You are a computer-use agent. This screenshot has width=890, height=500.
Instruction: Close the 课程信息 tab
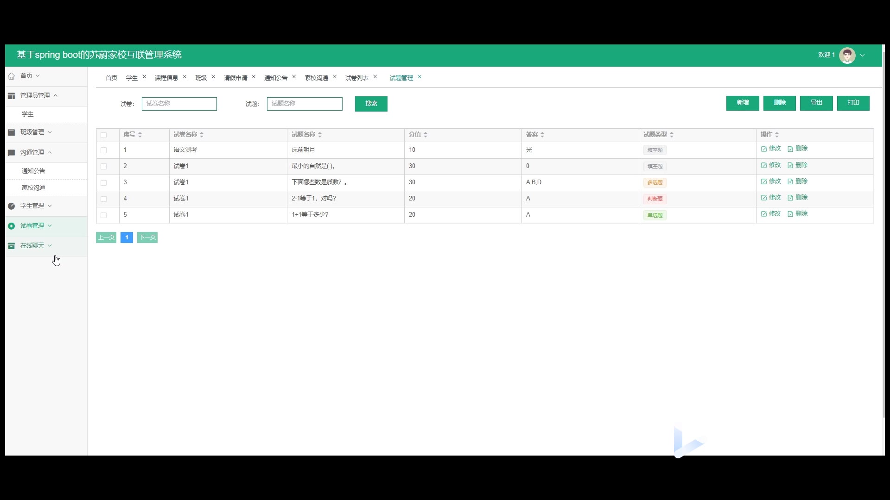(x=184, y=77)
